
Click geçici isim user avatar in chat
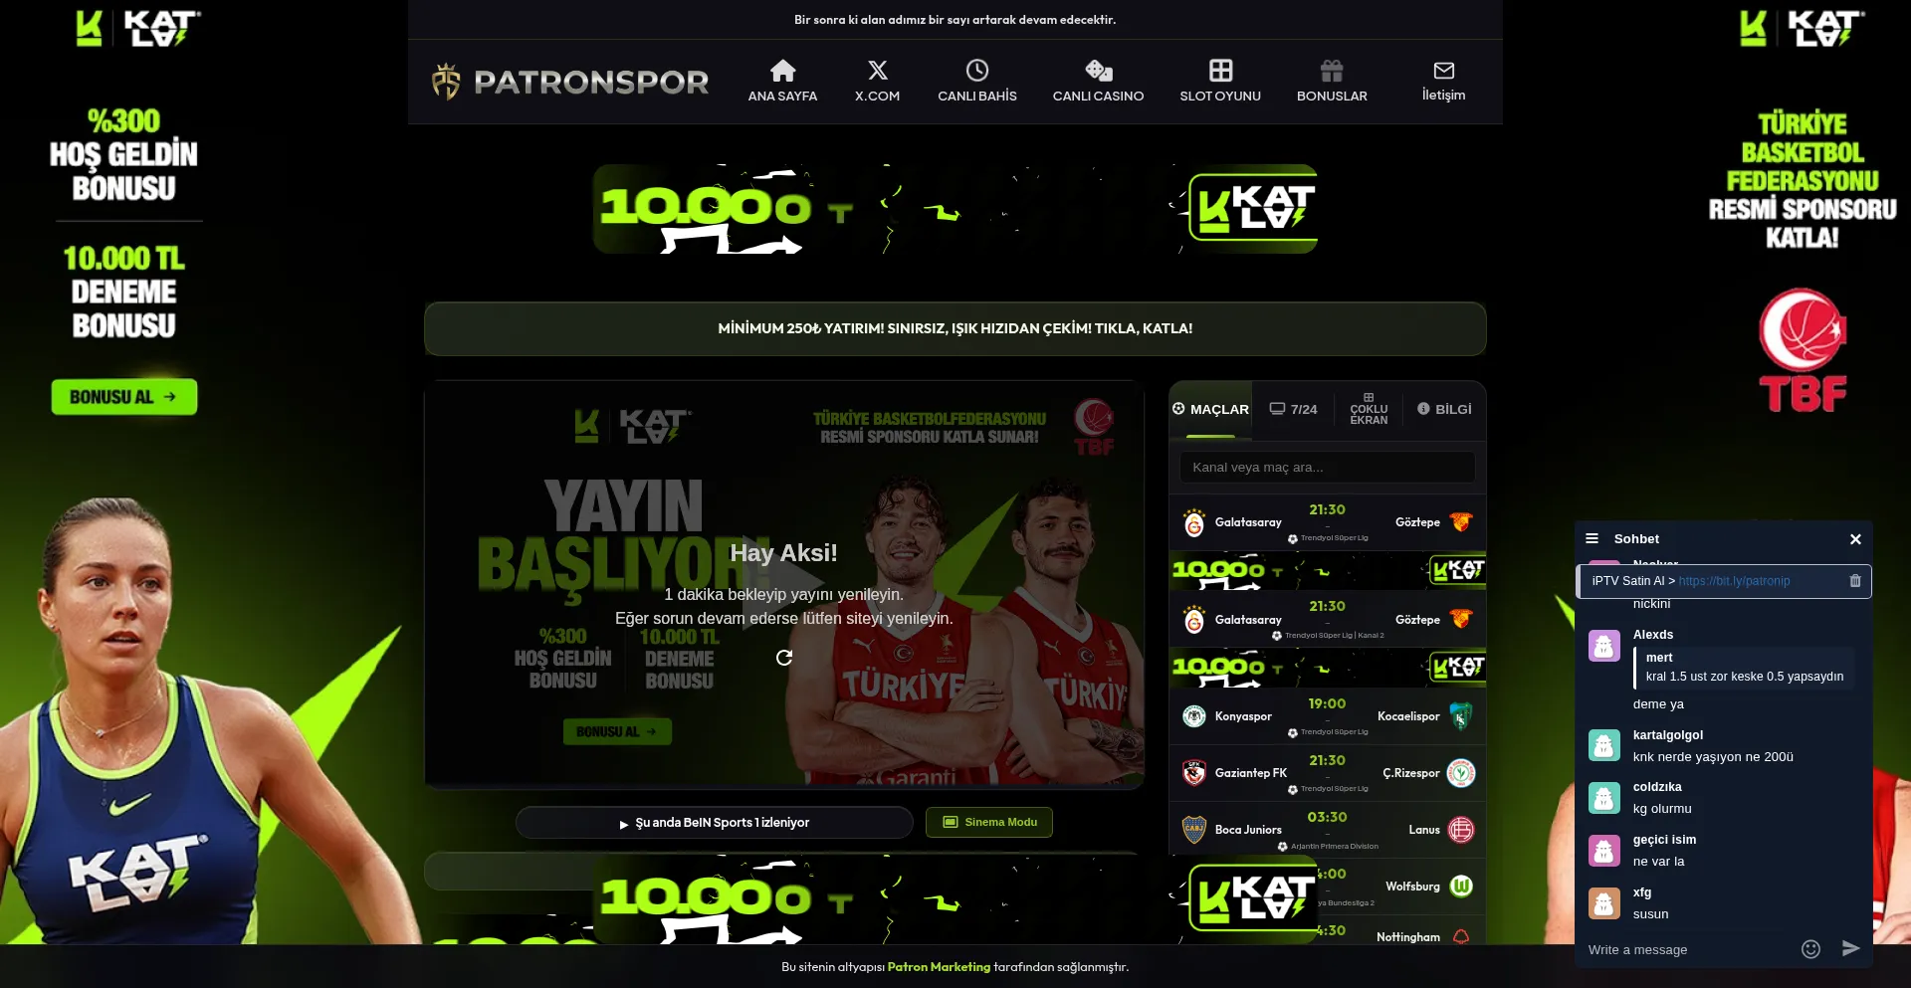(1603, 851)
